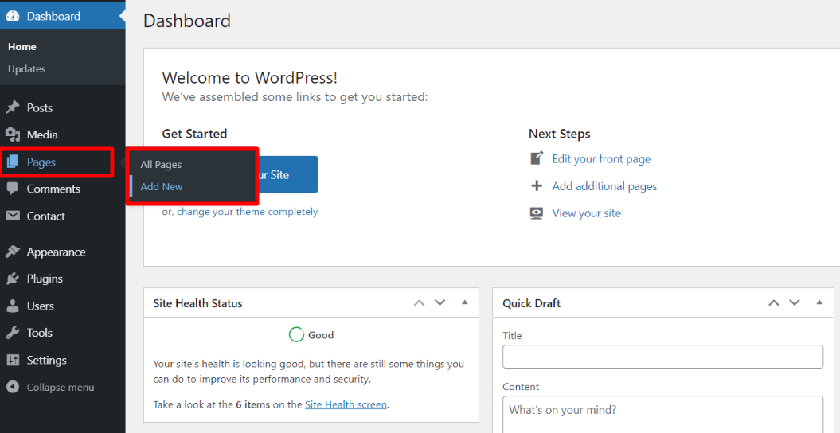Move Quick Draft panel up
Viewport: 840px width, 433px height.
pos(772,302)
